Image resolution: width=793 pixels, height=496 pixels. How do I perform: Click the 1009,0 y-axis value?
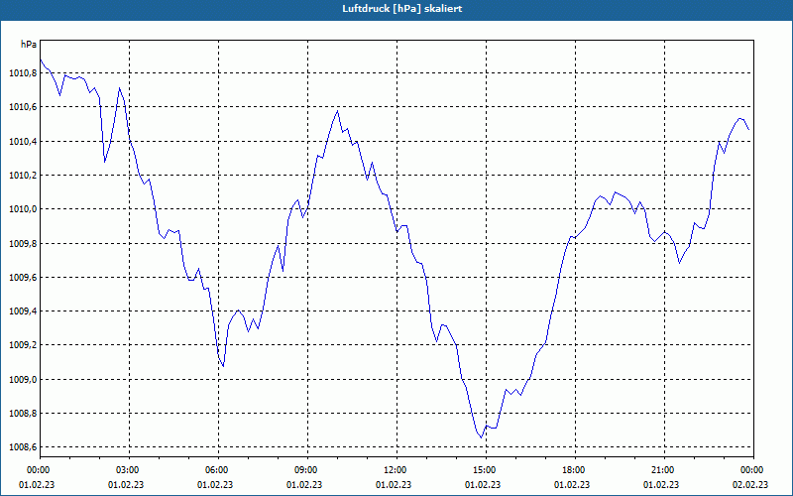pos(23,380)
